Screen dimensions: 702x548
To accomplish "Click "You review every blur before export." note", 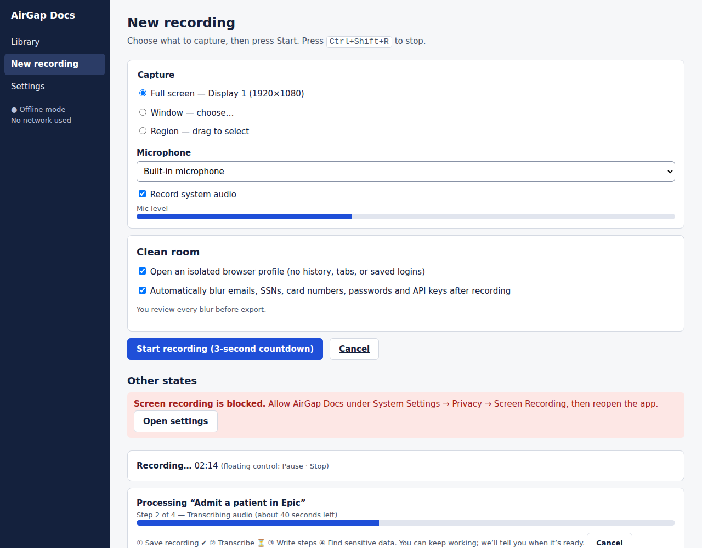I will tap(201, 310).
